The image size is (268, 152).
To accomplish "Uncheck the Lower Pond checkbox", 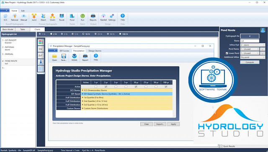I will point(227,53).
